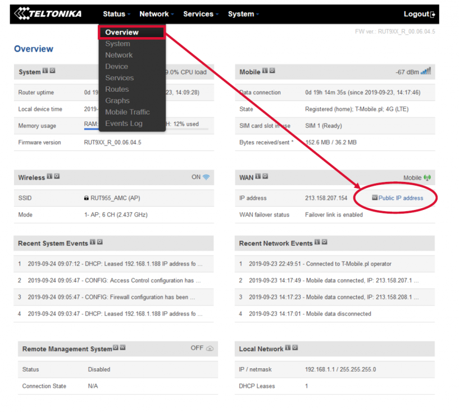The width and height of the screenshot is (459, 412).
Task: Click the Logout exit icon
Action: point(433,15)
